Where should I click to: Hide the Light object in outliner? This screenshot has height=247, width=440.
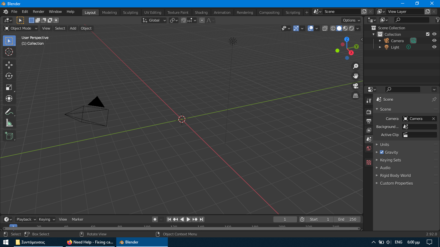point(434,47)
